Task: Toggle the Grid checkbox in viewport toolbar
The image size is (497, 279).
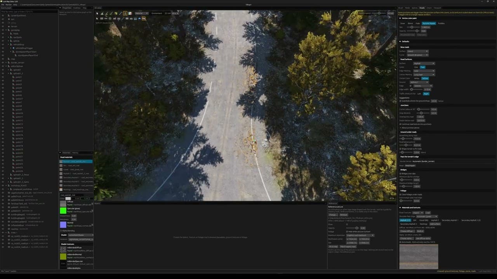Action: coord(166,13)
